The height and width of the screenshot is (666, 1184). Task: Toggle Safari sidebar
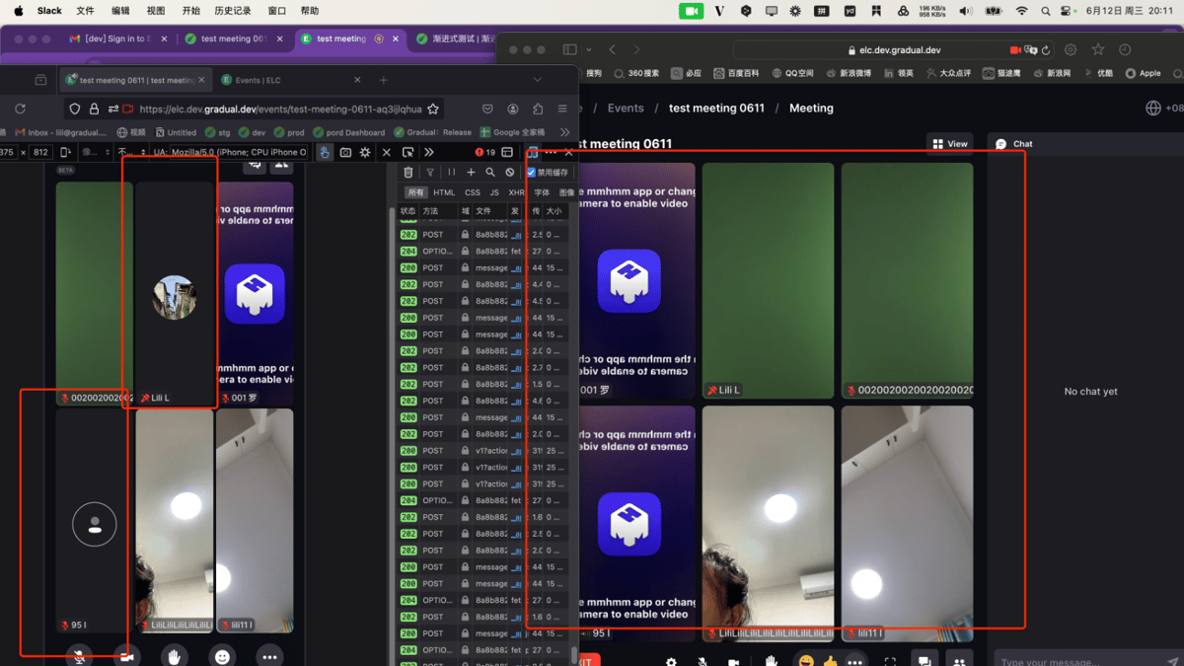(x=569, y=49)
